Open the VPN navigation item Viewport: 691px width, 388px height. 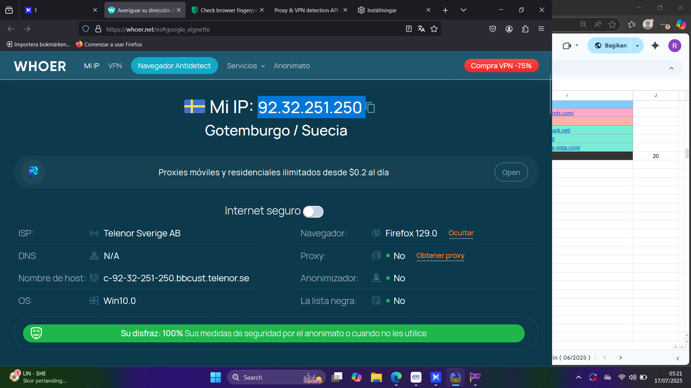pyautogui.click(x=115, y=66)
